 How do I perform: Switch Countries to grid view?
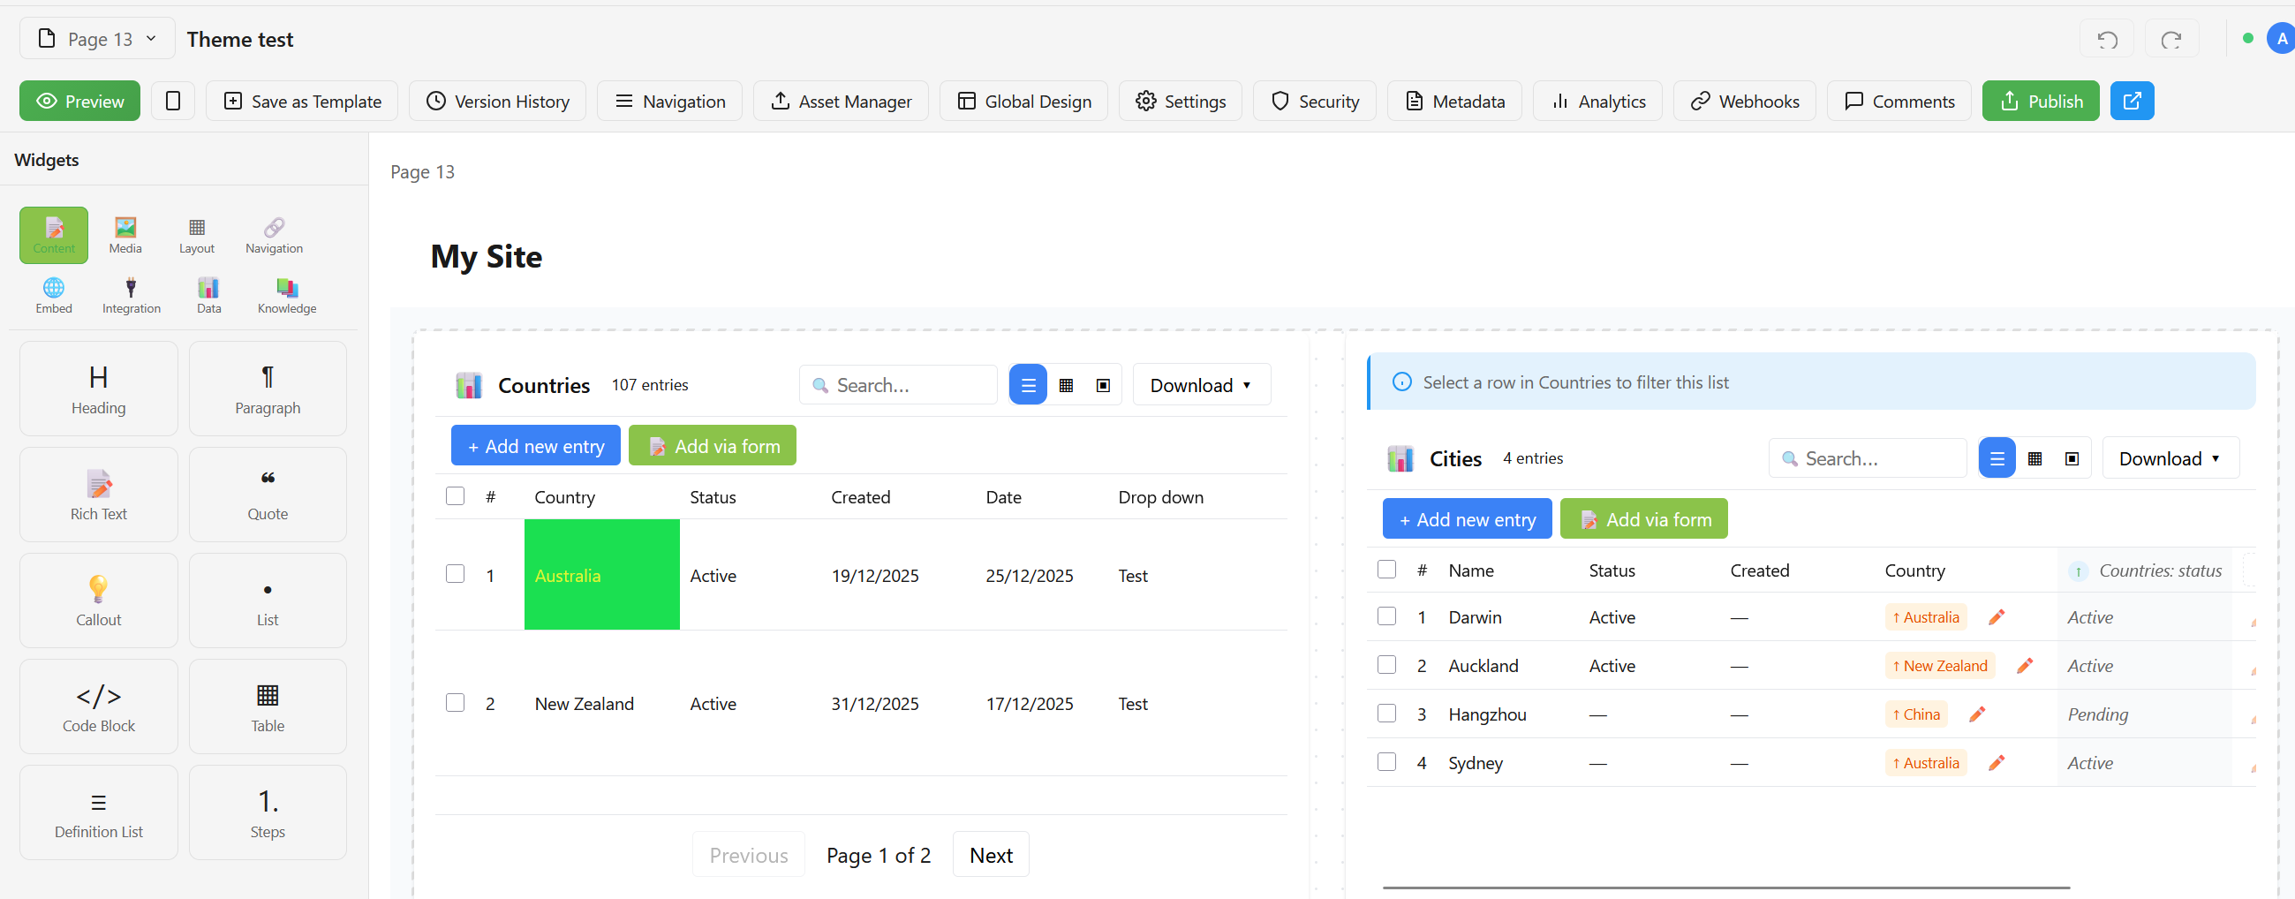(1066, 385)
